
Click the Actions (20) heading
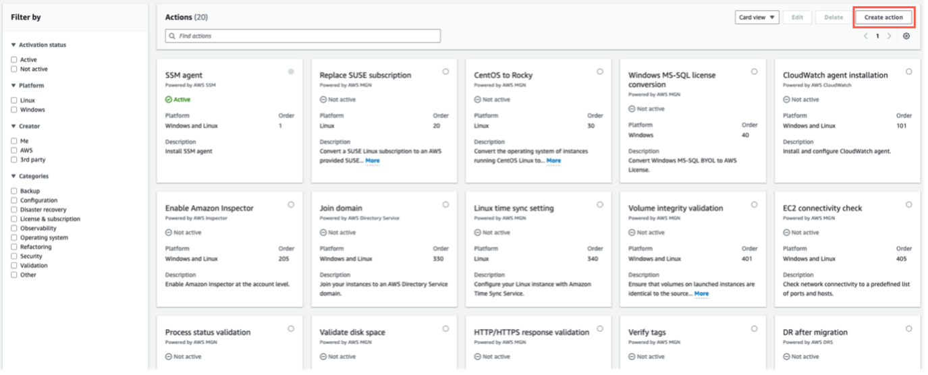pyautogui.click(x=186, y=17)
